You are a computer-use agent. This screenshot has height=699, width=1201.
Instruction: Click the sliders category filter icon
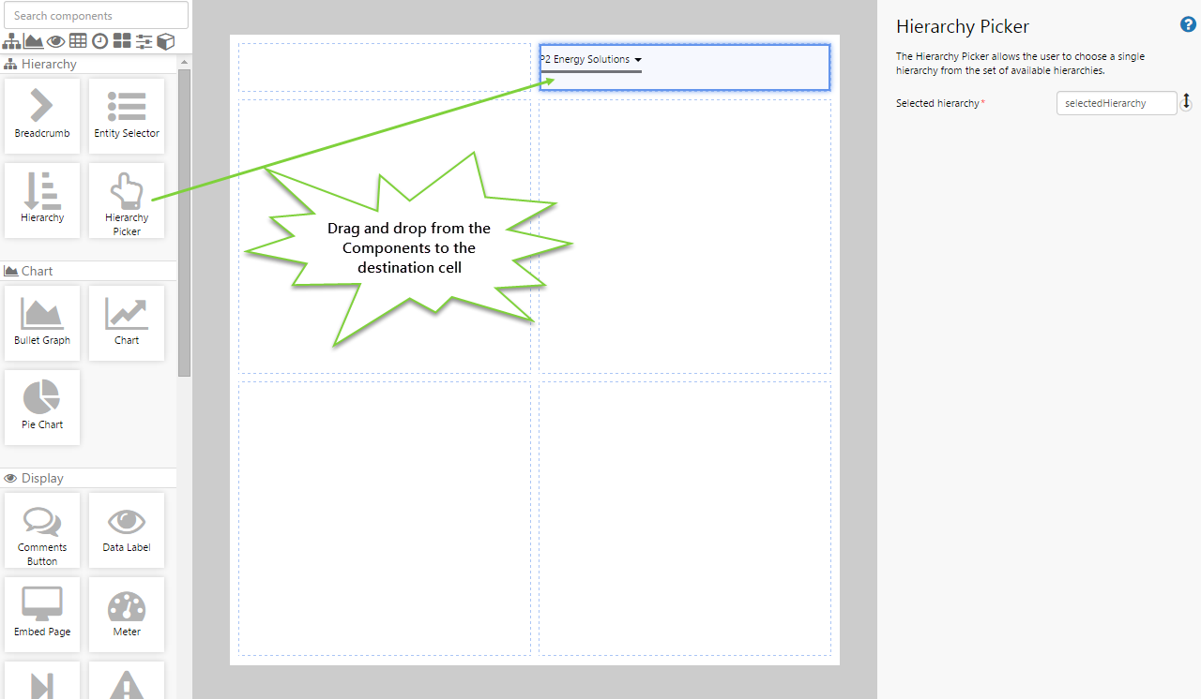click(144, 41)
